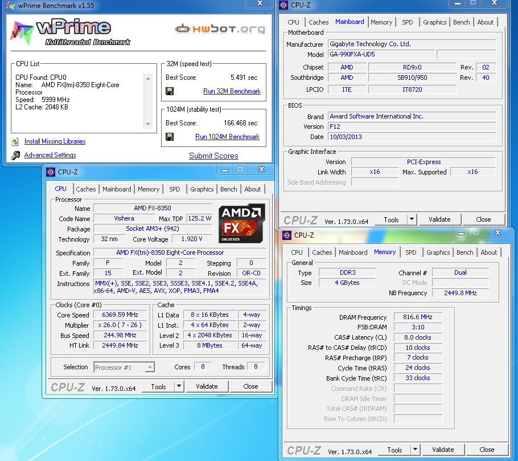Select Bench tab in Mainboard window
The width and height of the screenshot is (518, 461).
pyautogui.click(x=462, y=22)
